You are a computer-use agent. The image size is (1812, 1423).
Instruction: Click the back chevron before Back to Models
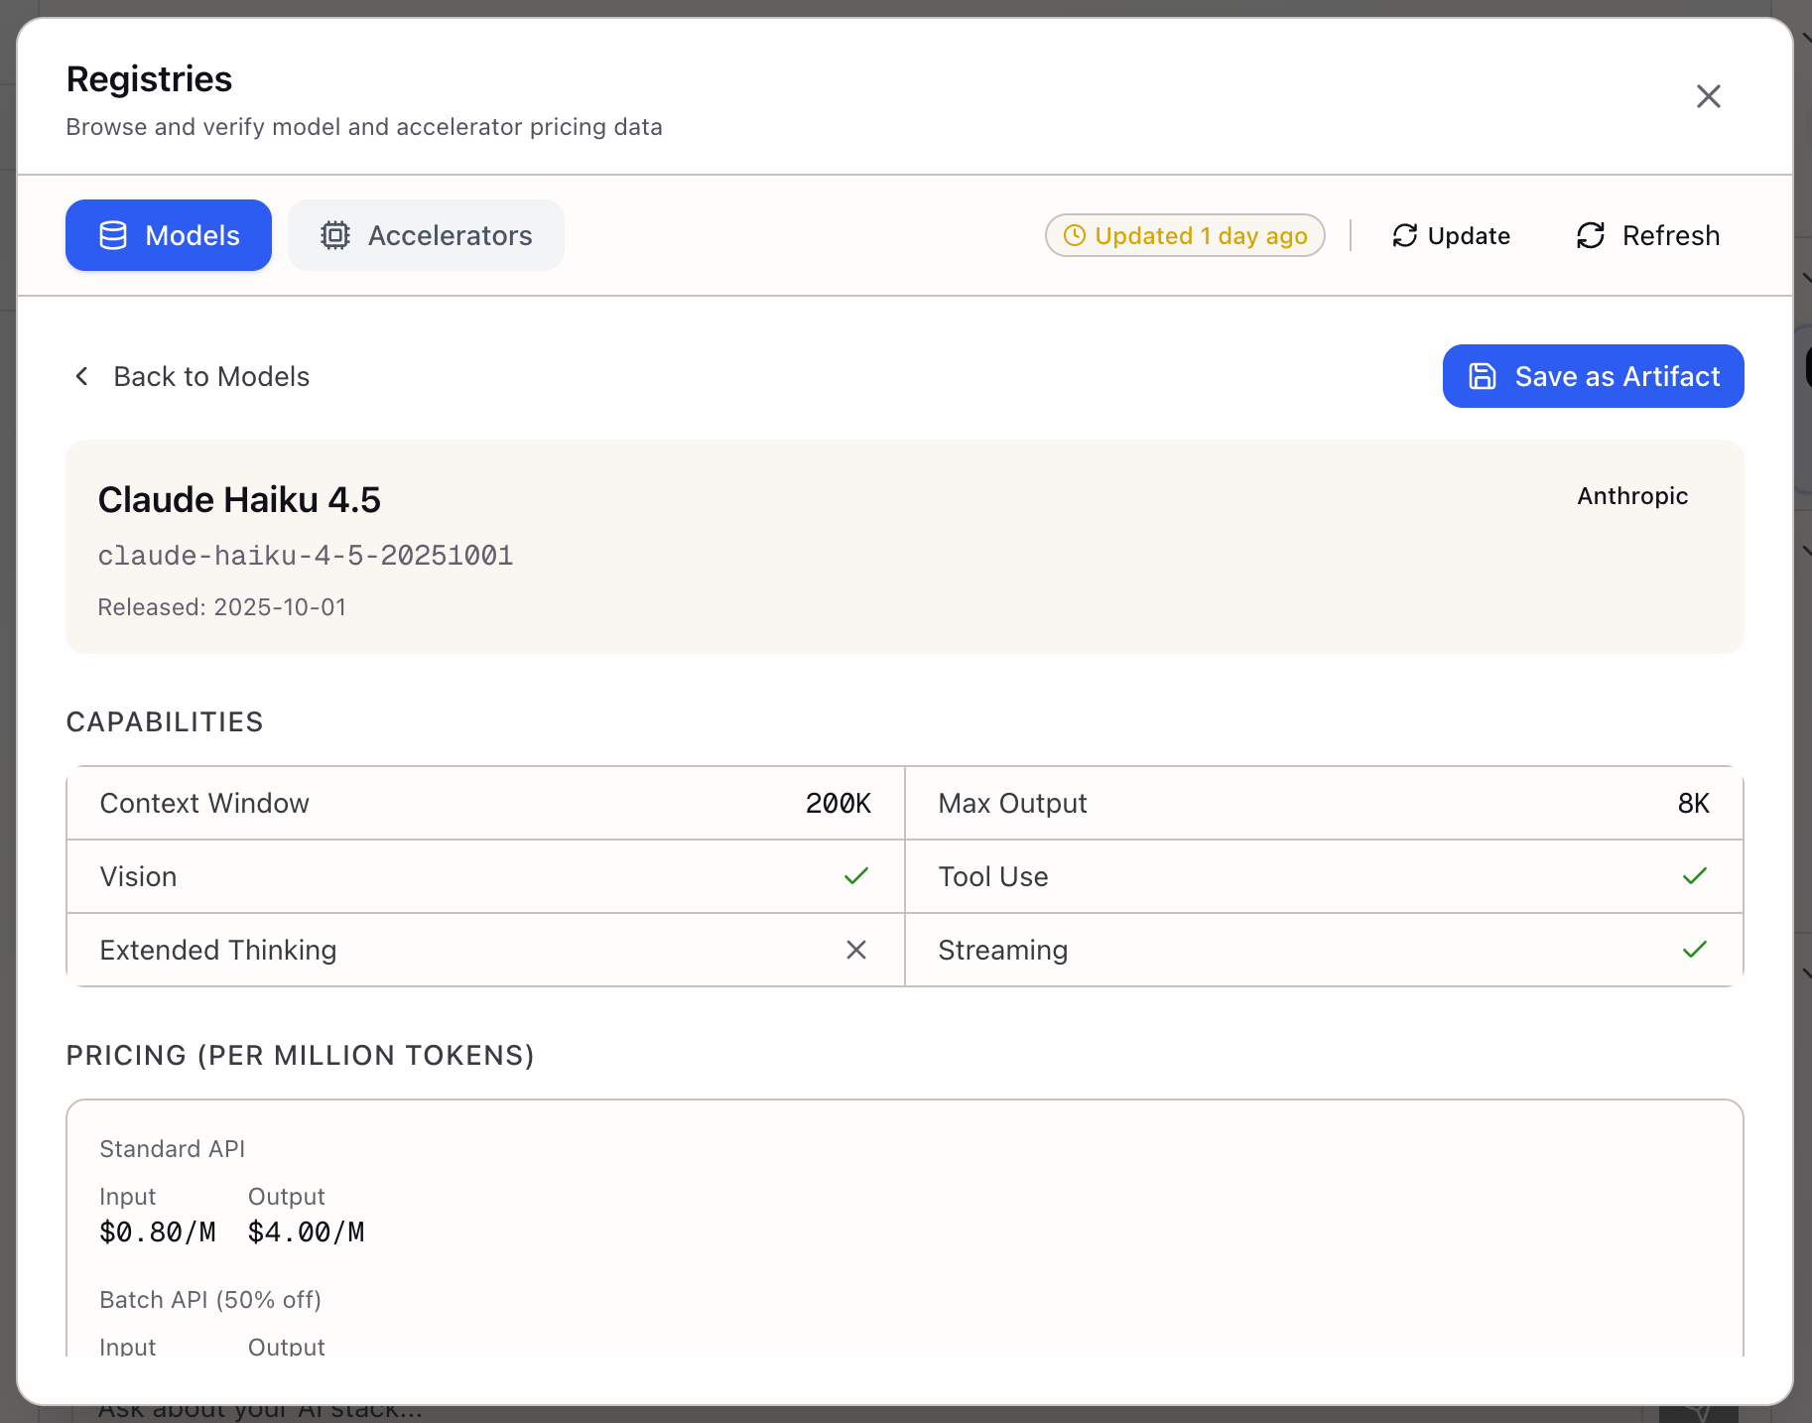(81, 376)
